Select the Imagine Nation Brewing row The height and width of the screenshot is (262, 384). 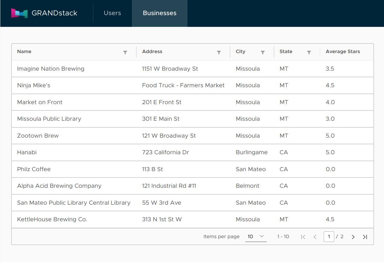(x=193, y=69)
